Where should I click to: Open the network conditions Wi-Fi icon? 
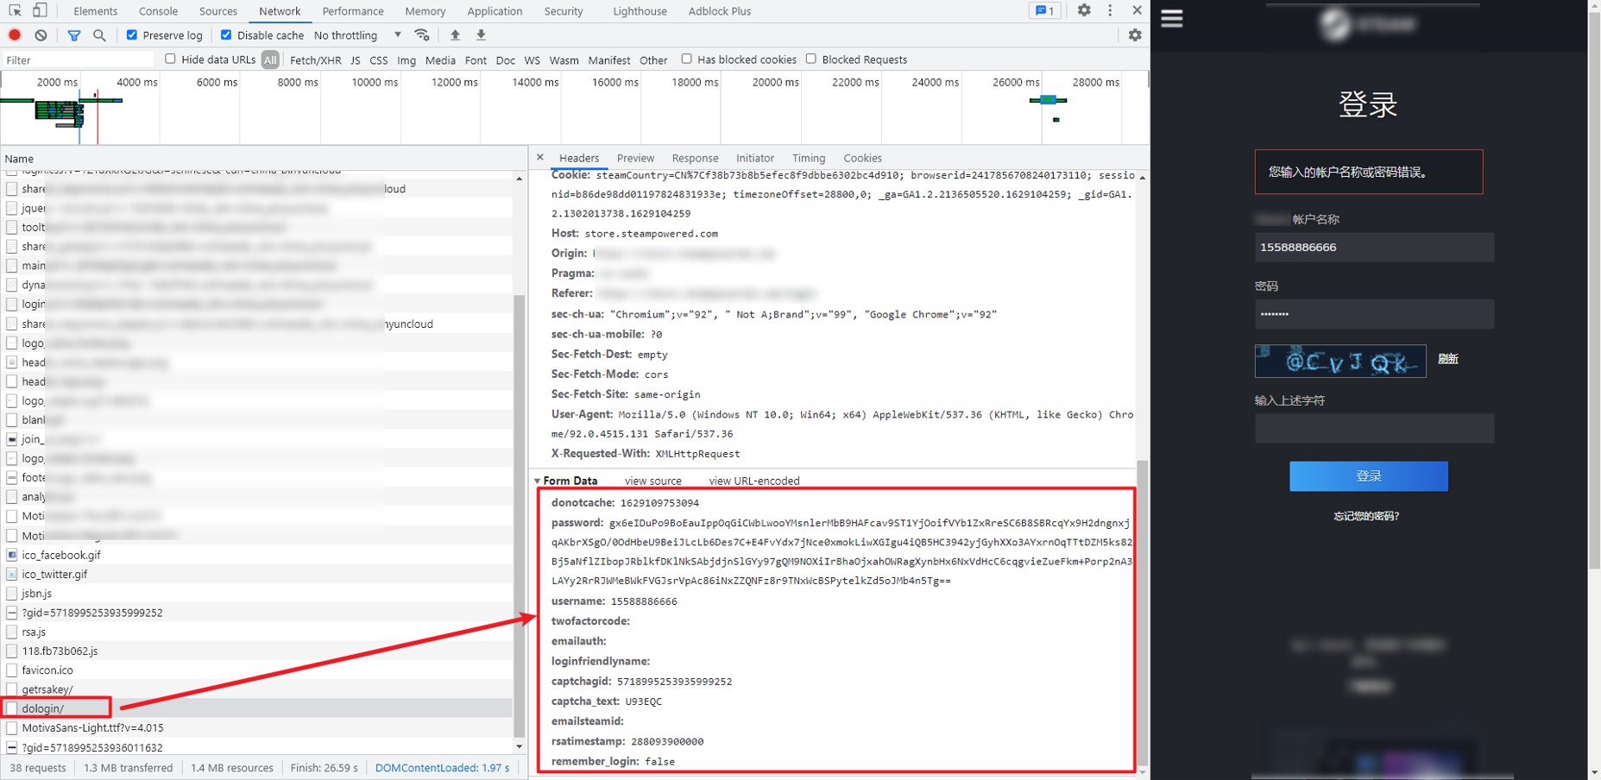(422, 35)
